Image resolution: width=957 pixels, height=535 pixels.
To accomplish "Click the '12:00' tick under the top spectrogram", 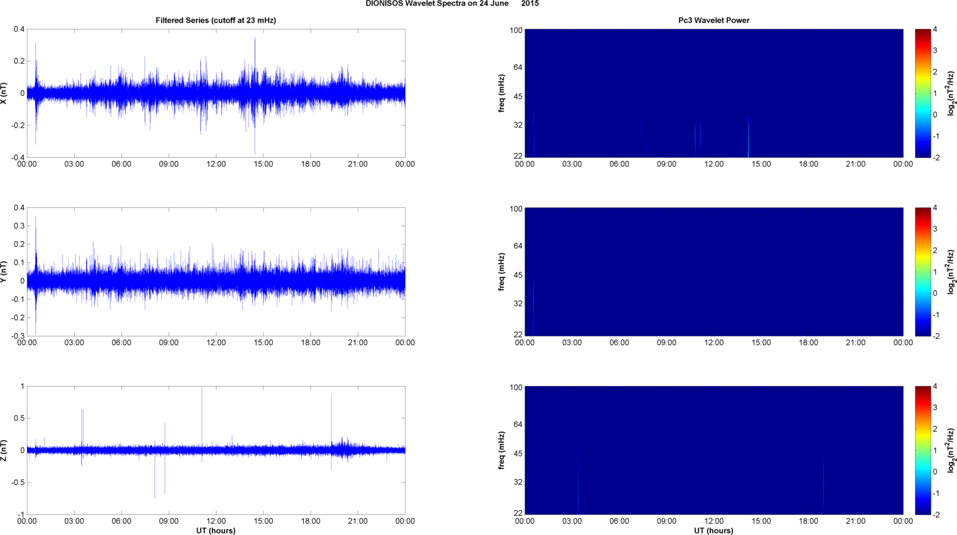I will [x=714, y=164].
